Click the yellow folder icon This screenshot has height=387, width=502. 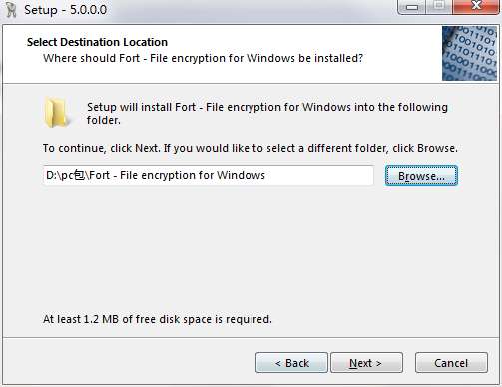pos(56,113)
